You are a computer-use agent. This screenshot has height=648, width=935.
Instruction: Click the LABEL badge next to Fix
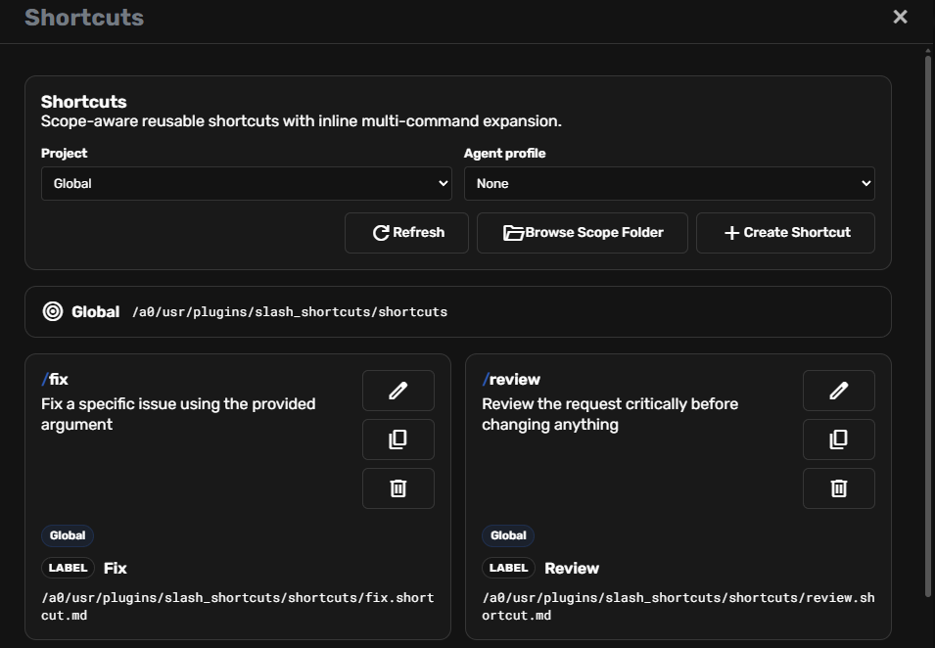coord(68,568)
